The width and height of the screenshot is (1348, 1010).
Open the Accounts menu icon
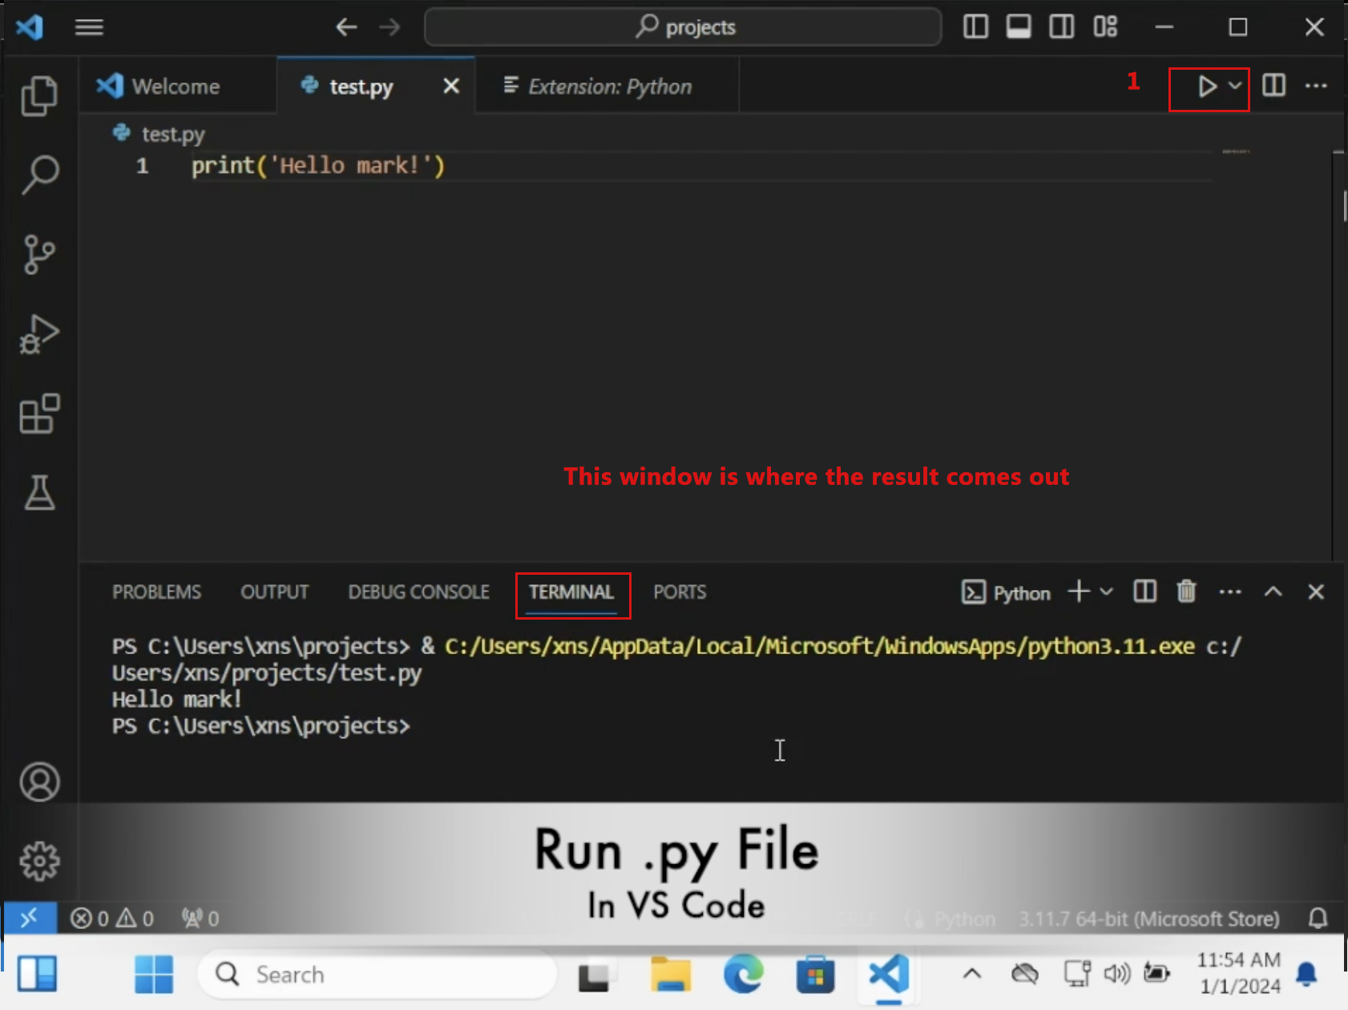39,782
